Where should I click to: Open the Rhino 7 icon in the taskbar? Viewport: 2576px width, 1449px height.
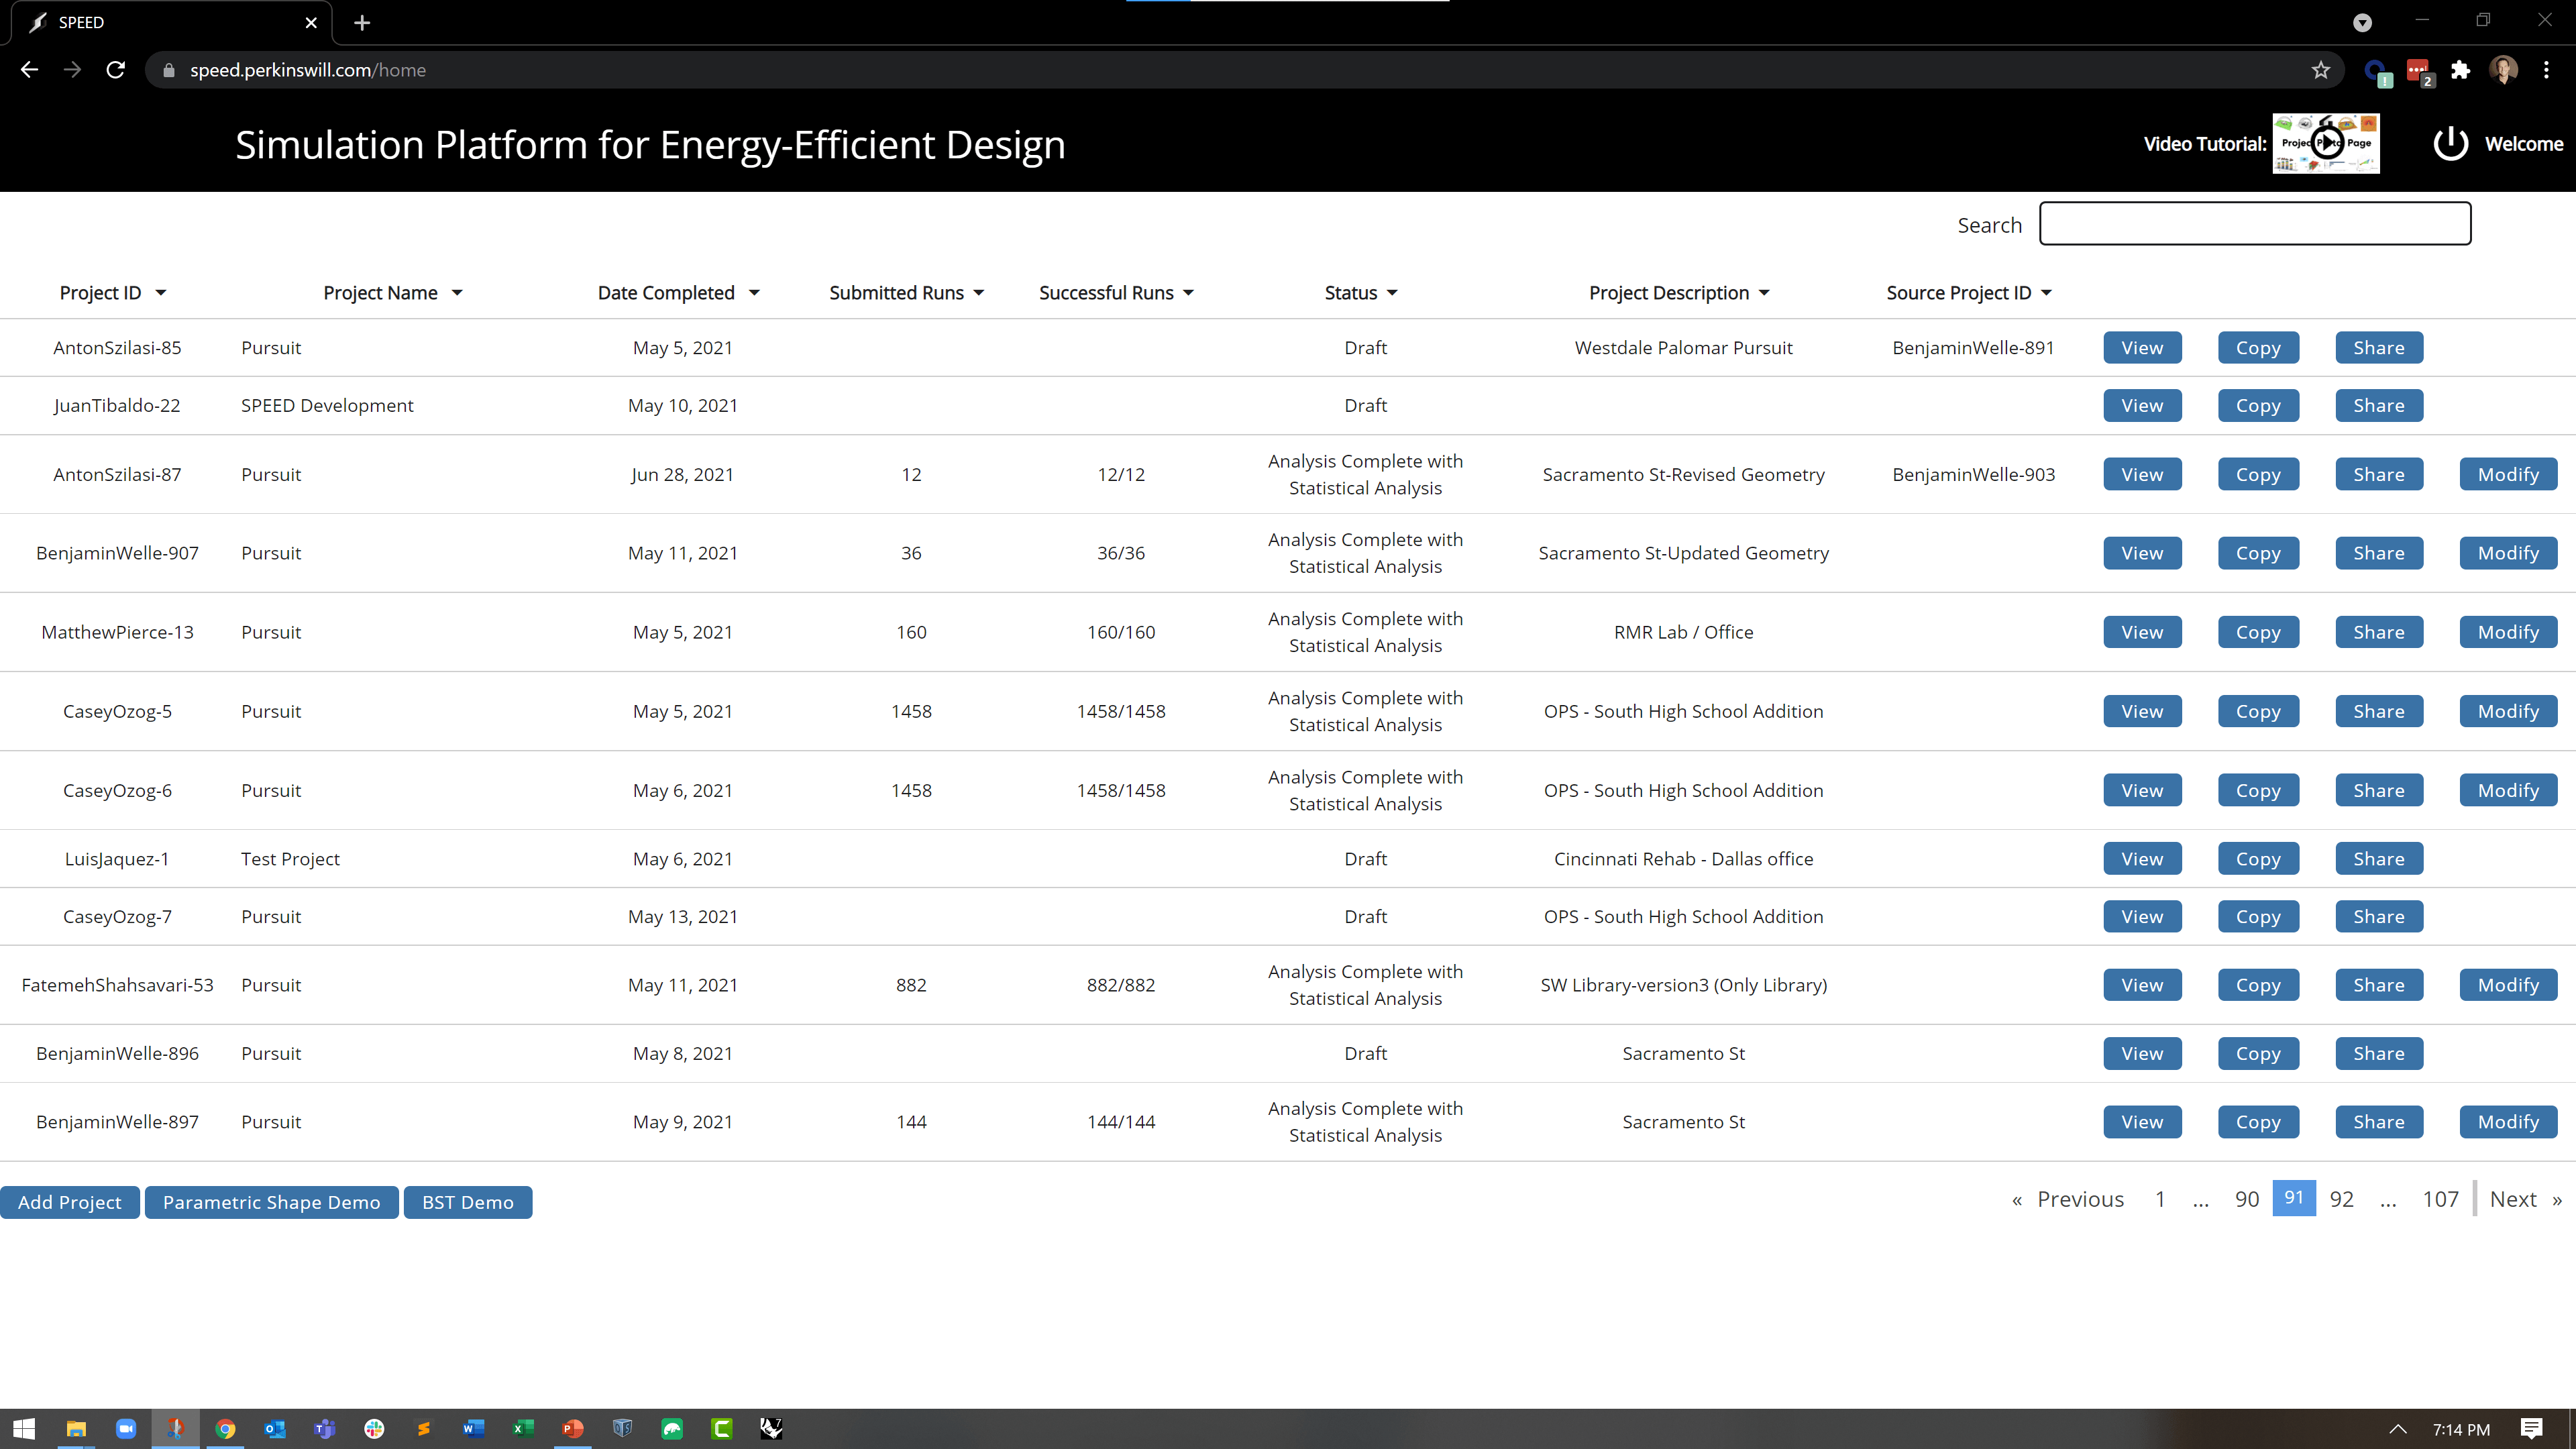tap(771, 1428)
